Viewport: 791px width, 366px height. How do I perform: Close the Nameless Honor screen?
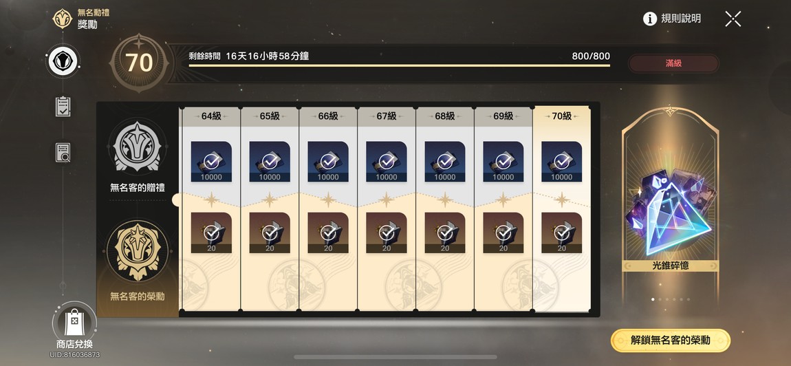(733, 19)
